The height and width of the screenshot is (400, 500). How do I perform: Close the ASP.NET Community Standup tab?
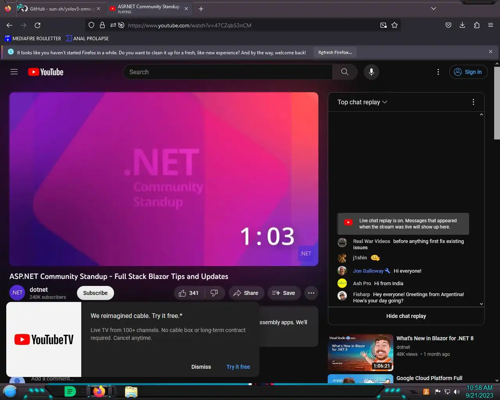tap(186, 9)
